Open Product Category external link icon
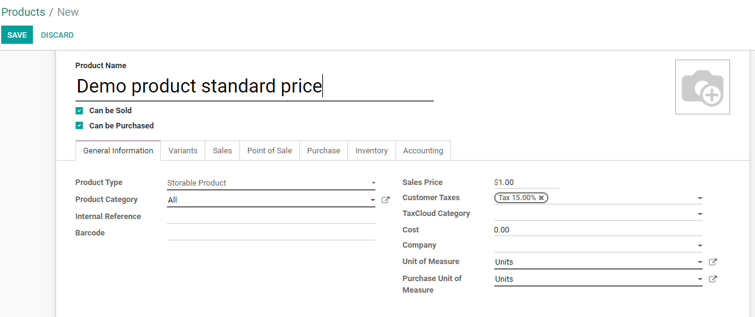The image size is (755, 317). [386, 200]
